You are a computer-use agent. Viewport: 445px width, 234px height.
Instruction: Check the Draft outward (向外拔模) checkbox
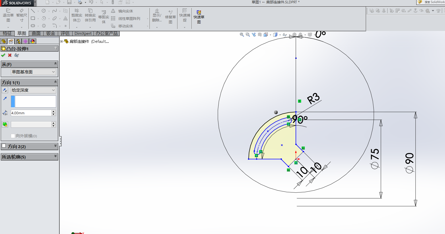click(13, 136)
